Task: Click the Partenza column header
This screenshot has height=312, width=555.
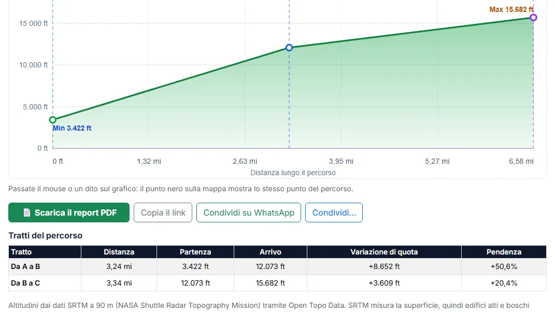Action: [195, 252]
